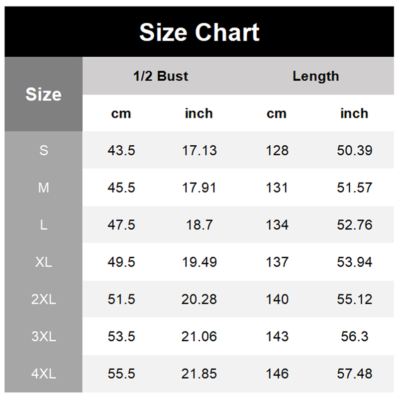Click the 20.28 bust inch value

click(199, 299)
